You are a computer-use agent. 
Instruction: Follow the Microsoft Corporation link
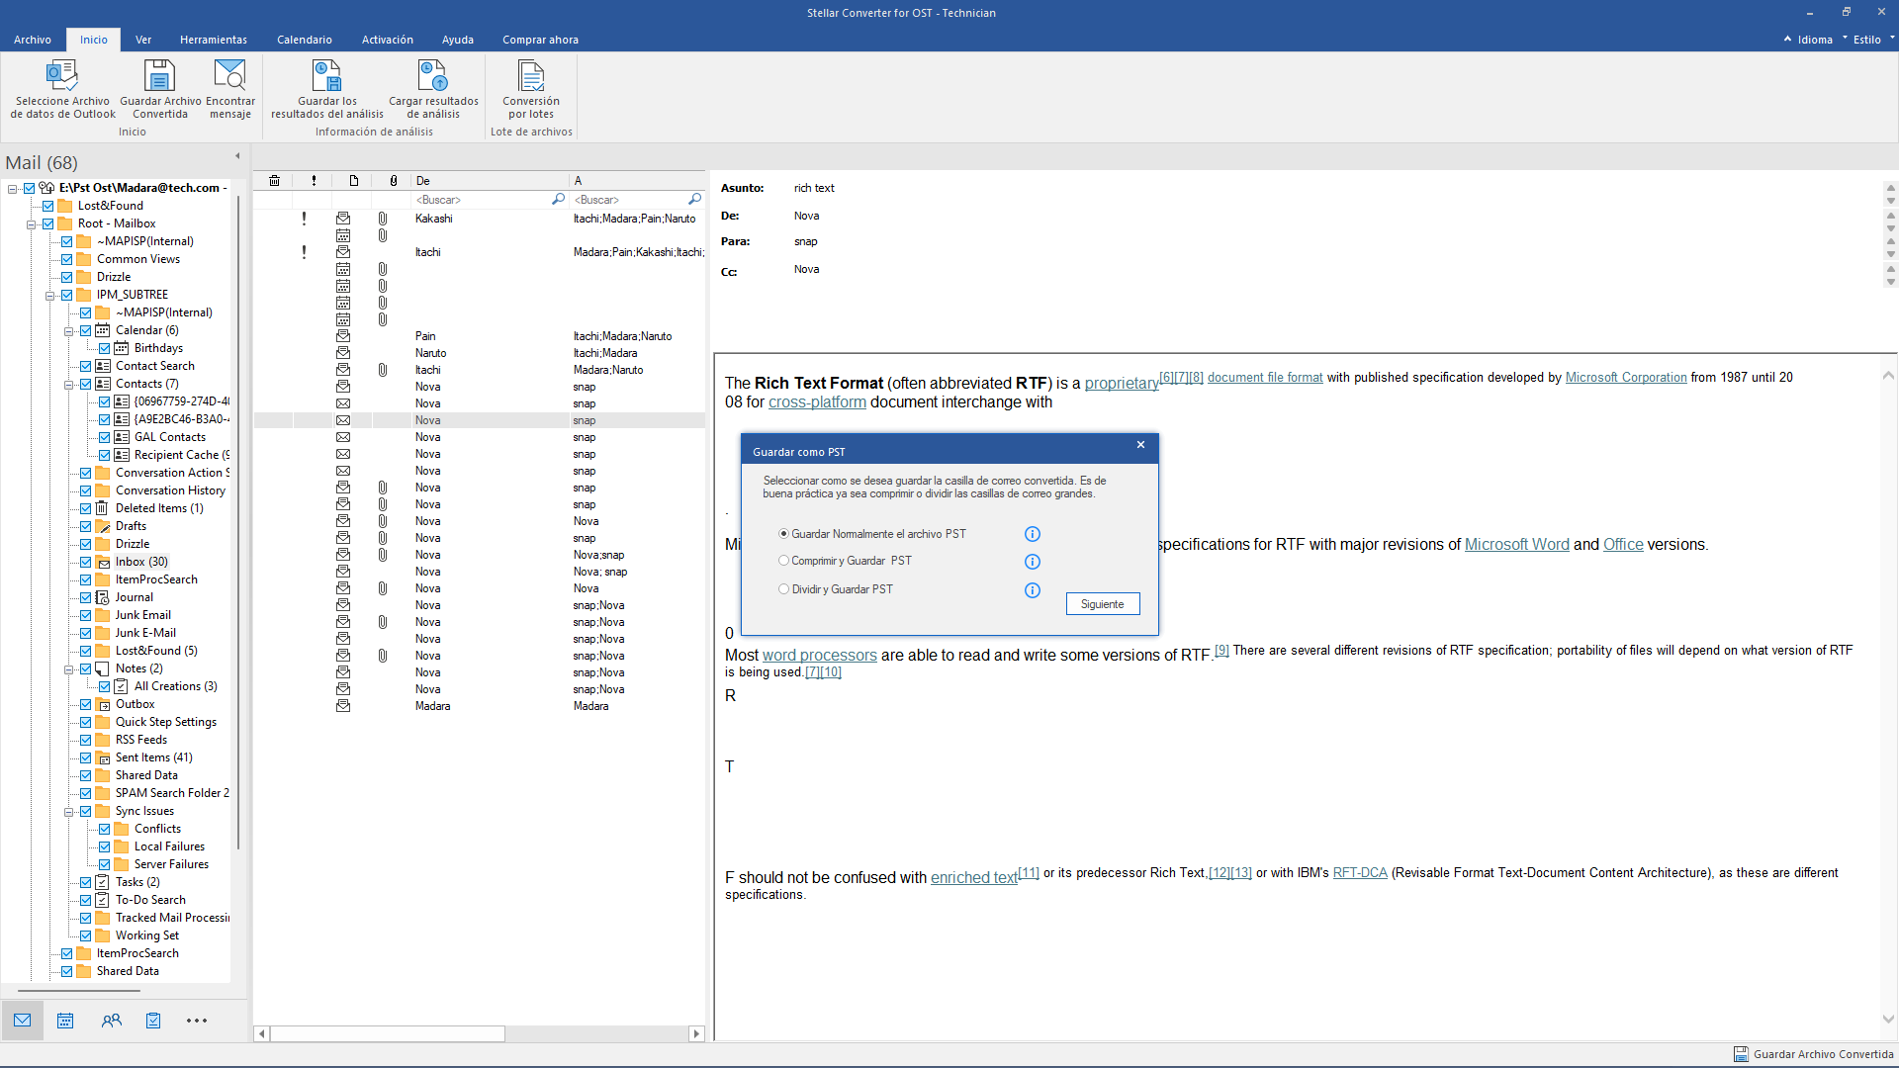click(1626, 378)
